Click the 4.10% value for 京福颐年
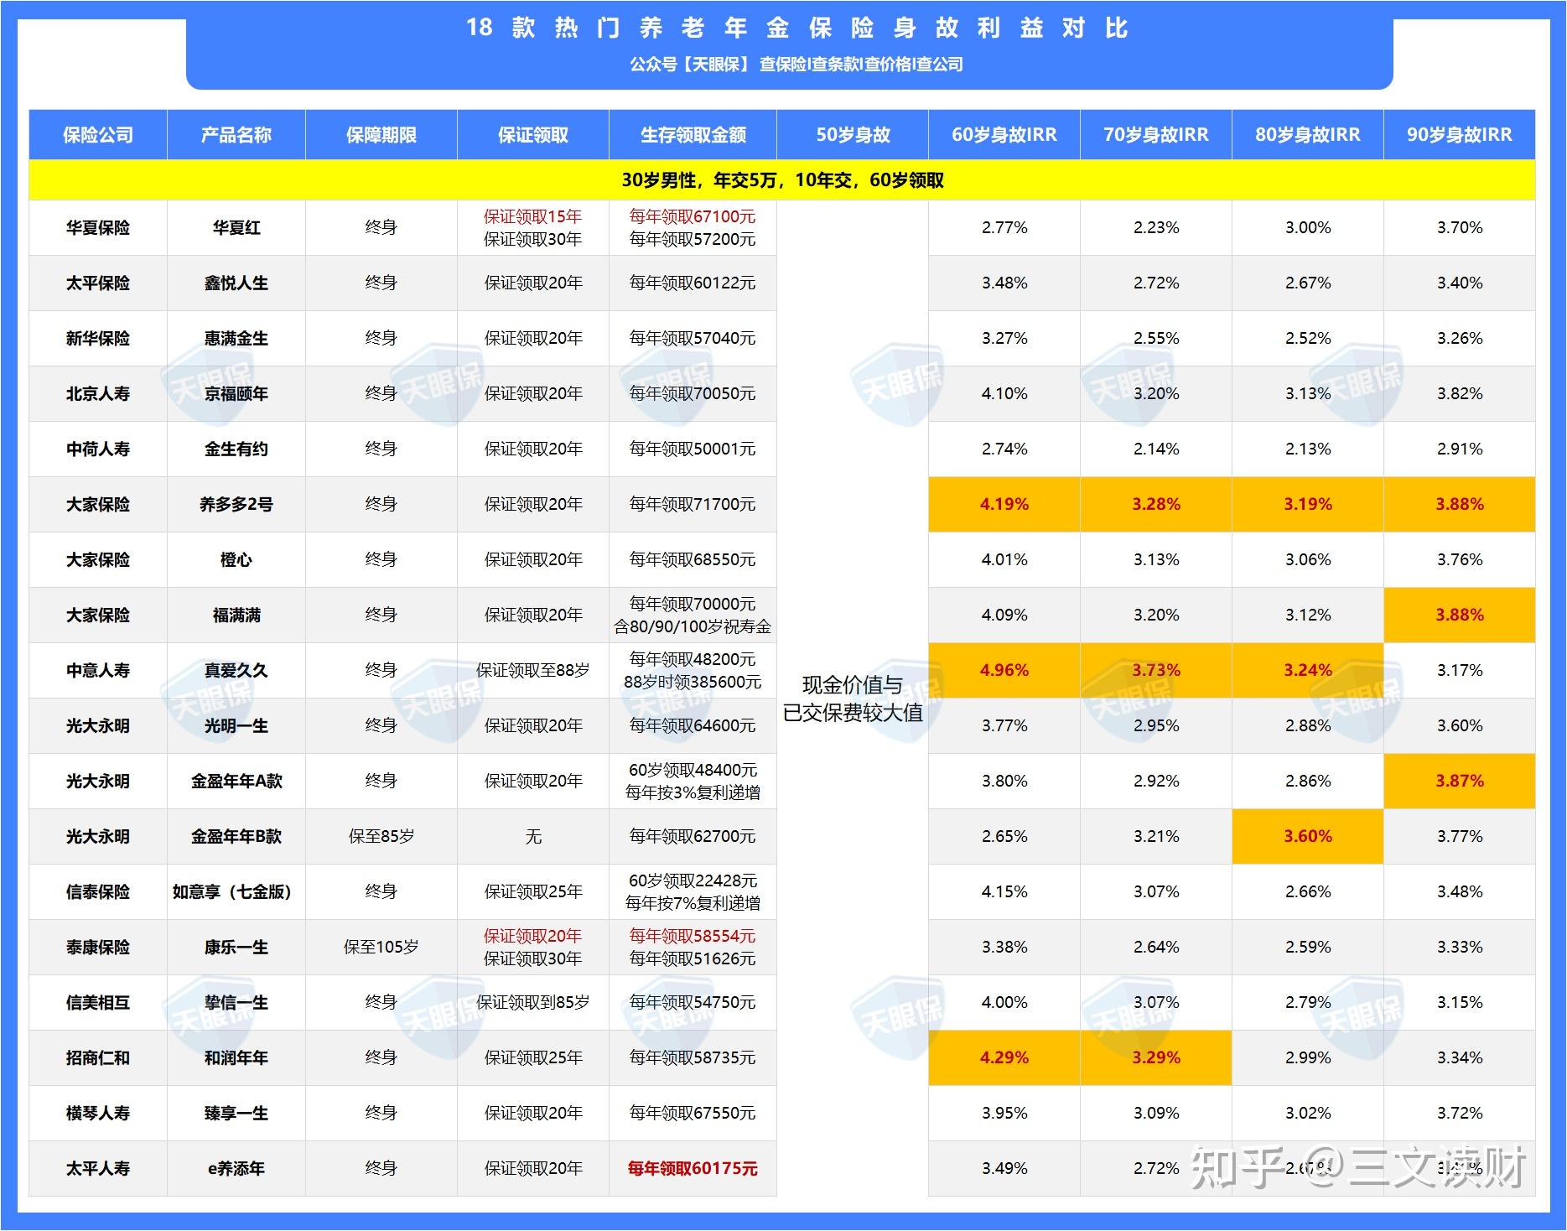The width and height of the screenshot is (1567, 1231). [x=1004, y=394]
